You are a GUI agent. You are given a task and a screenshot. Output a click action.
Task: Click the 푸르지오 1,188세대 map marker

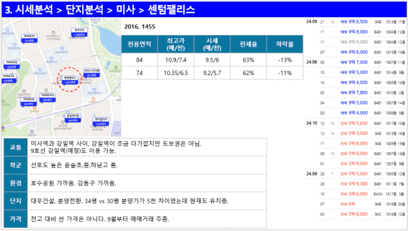coord(79,32)
